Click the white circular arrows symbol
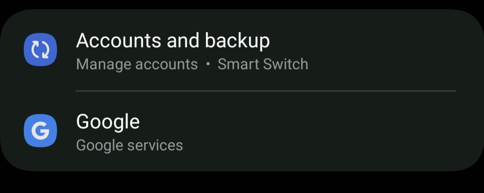484x193 pixels. tap(40, 50)
